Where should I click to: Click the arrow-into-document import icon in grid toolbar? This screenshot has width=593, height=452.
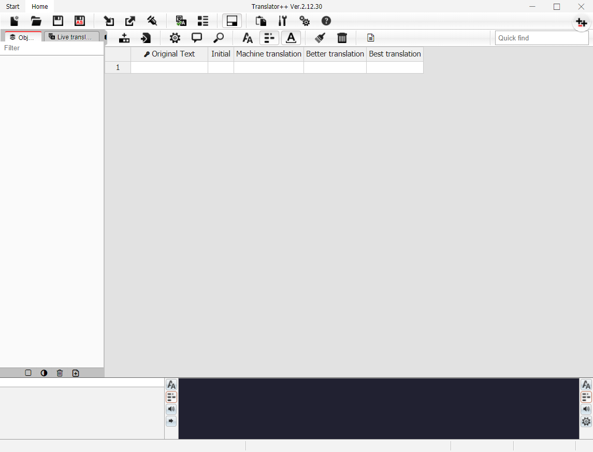(x=146, y=38)
